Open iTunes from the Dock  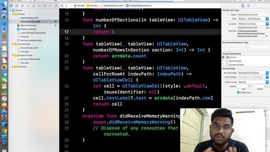click(4, 98)
